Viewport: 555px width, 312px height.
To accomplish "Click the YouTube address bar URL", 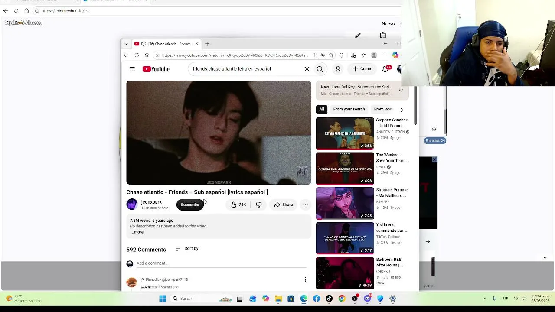I will pyautogui.click(x=235, y=55).
